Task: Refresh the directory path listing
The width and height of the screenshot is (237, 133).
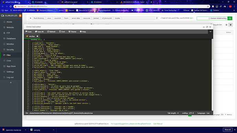Action: click(157, 18)
